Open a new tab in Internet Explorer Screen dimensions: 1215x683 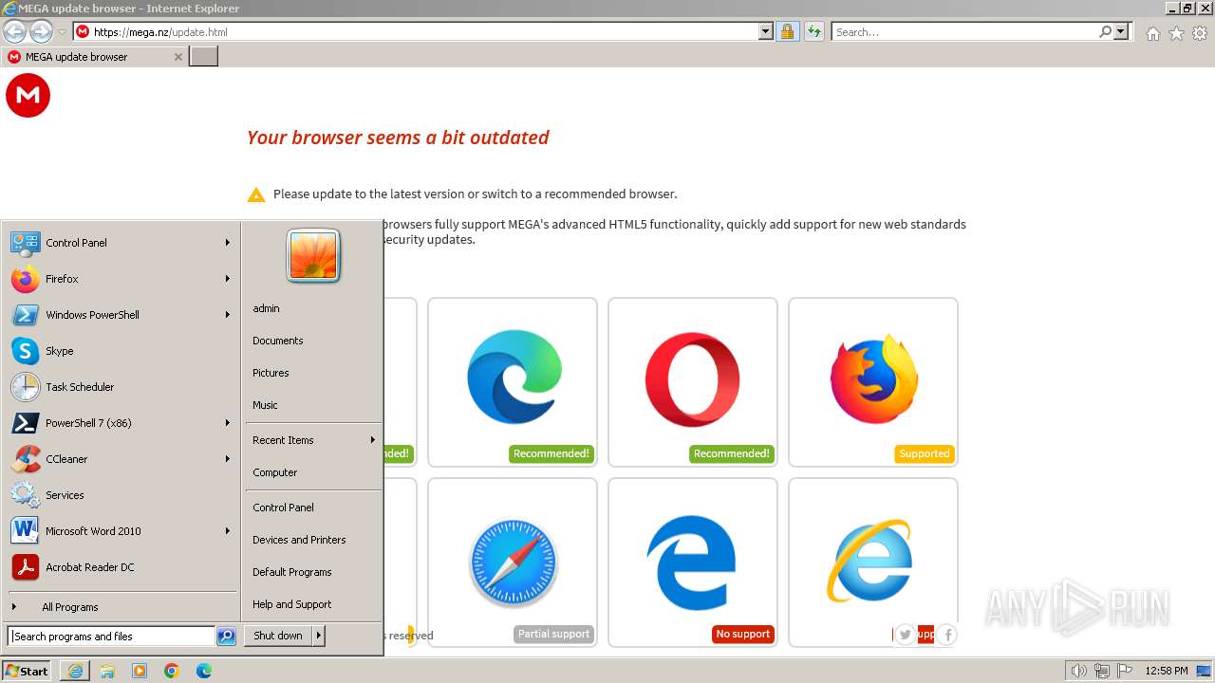click(204, 57)
